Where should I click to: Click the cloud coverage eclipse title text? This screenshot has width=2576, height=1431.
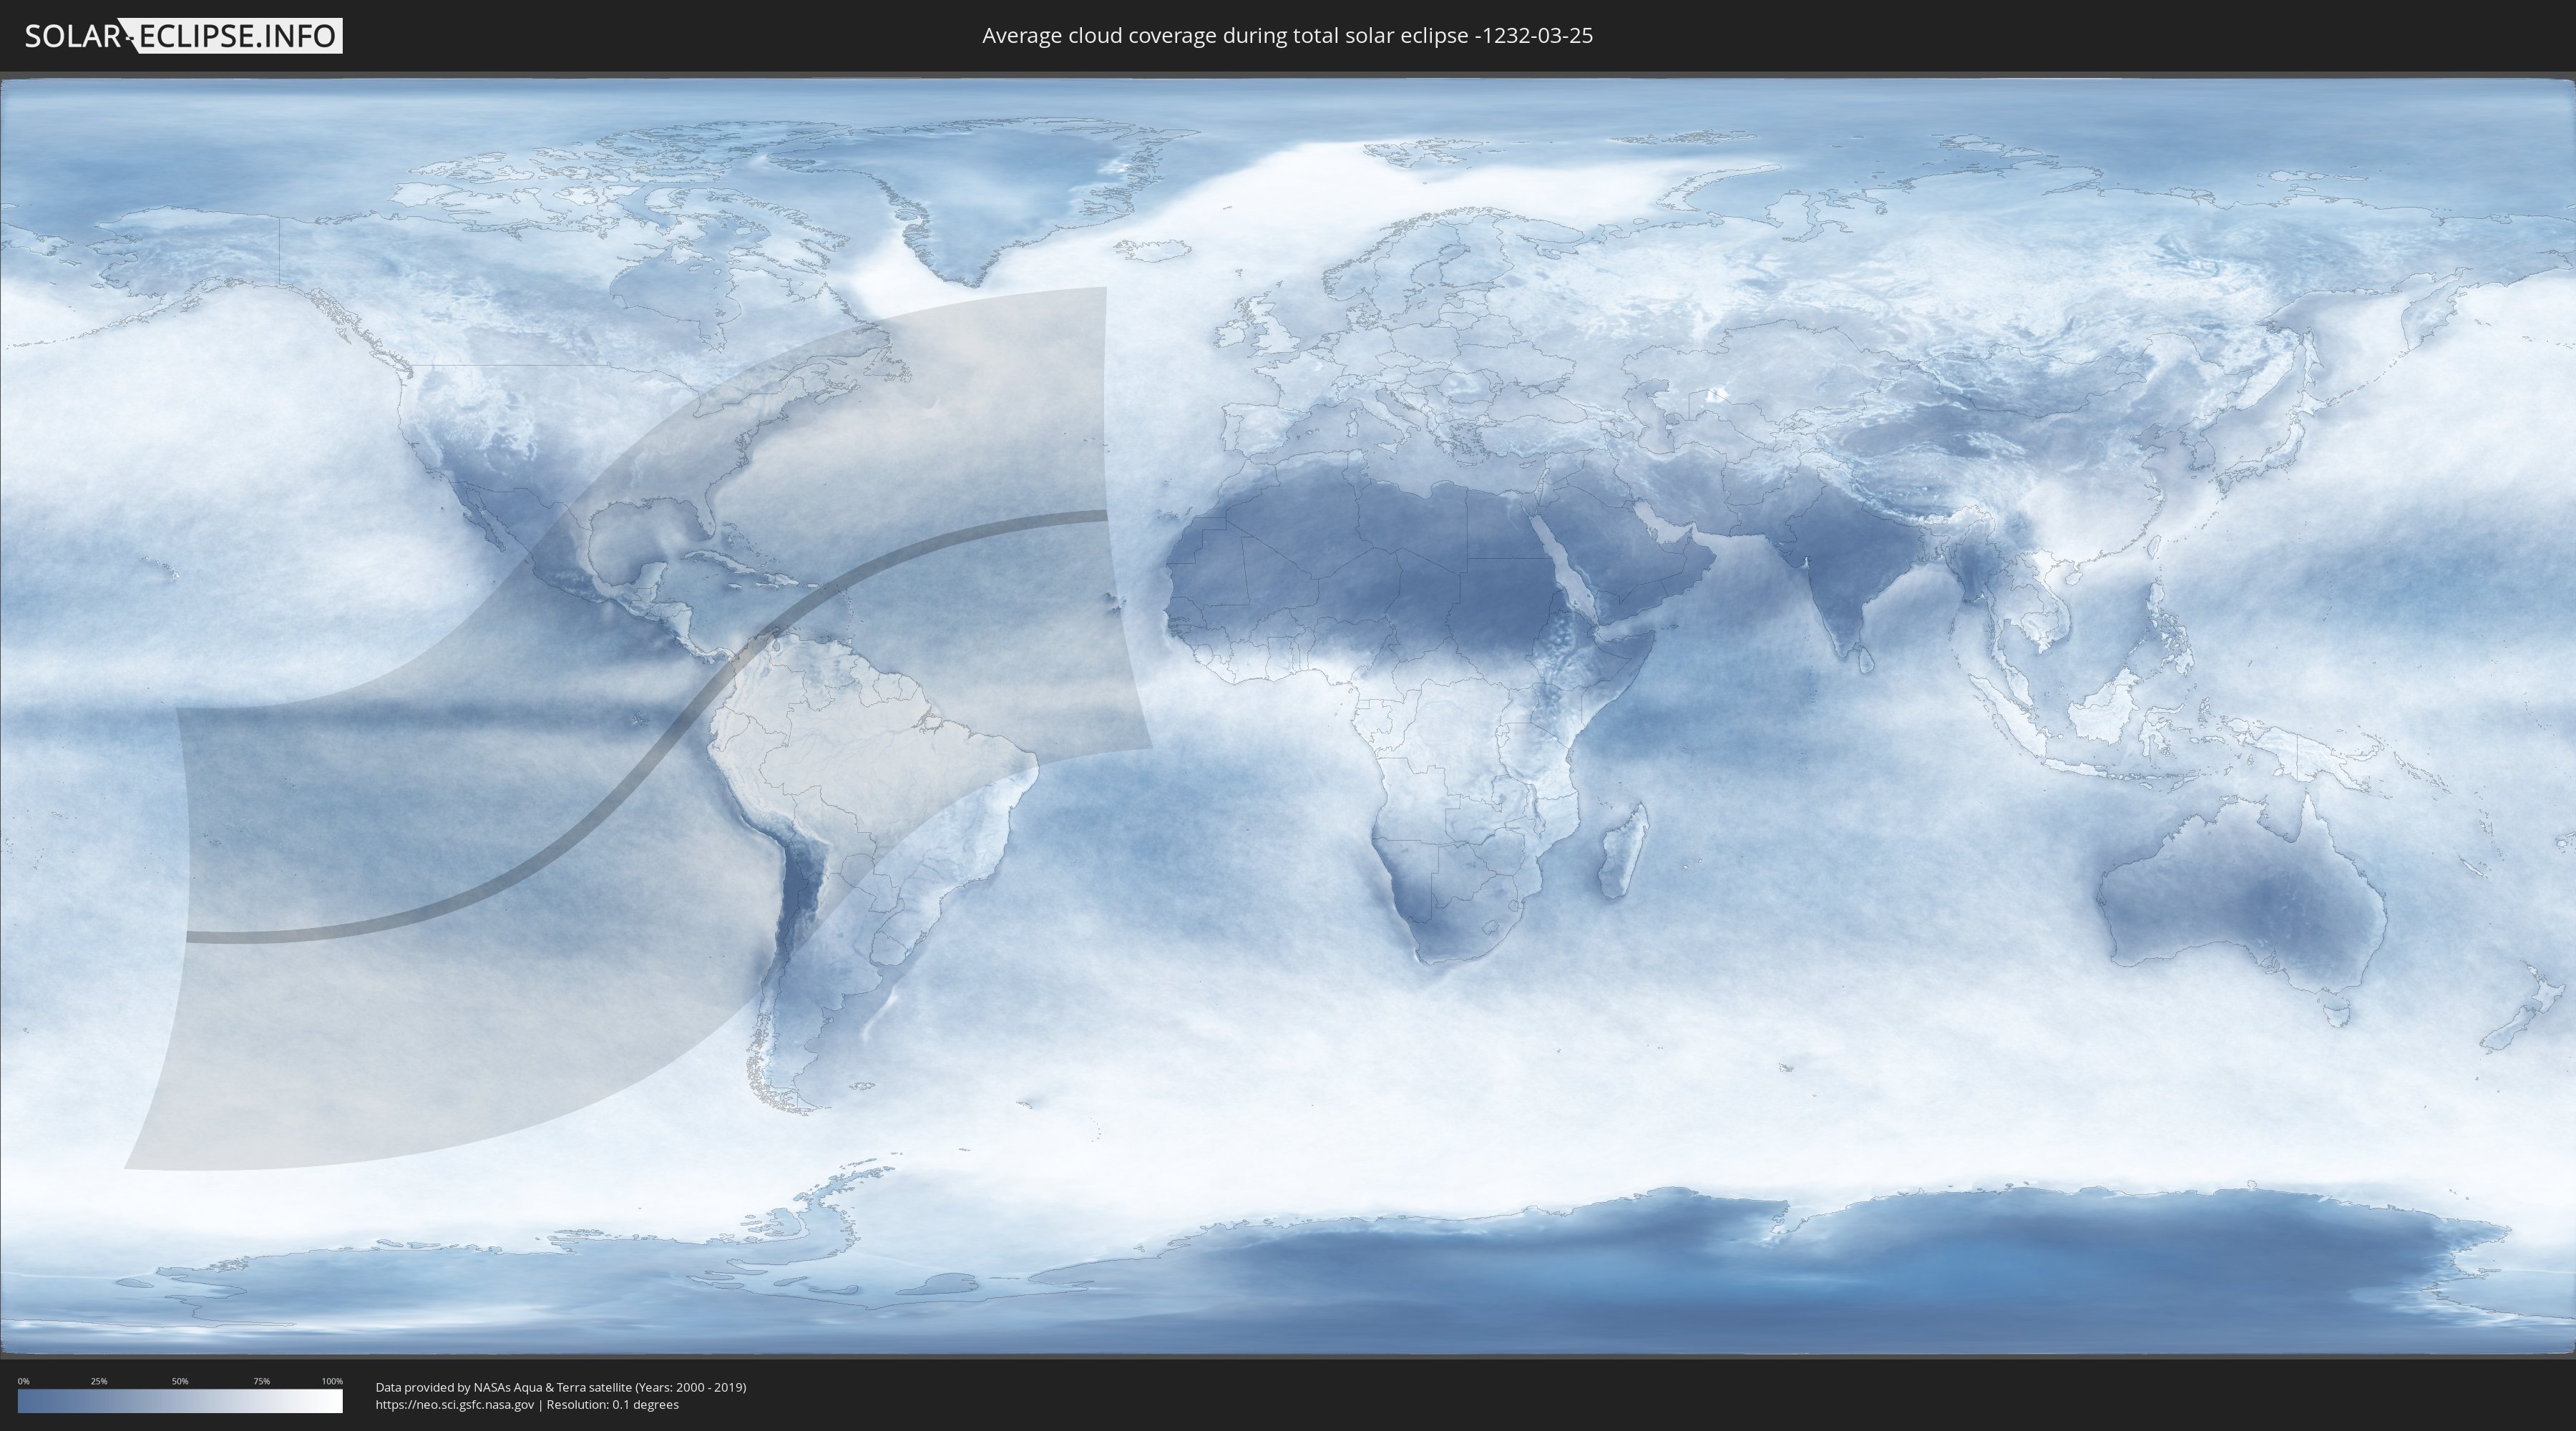click(1287, 36)
